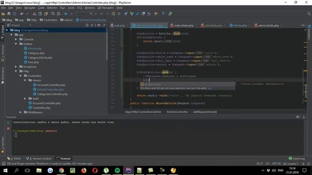312x175 pixels.
Task: Click the VCS update project icon
Action: pos(126,14)
